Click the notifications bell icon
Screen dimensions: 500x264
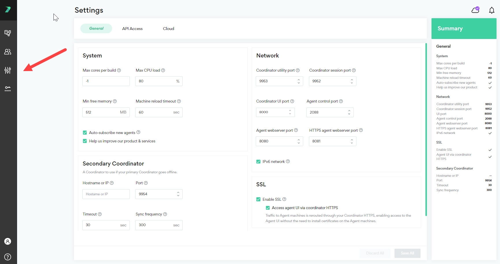[x=492, y=10]
